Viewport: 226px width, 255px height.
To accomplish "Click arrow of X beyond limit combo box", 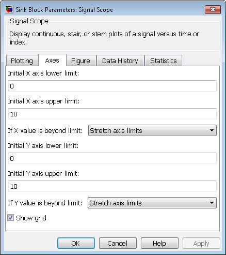I will pyautogui.click(x=212, y=130).
